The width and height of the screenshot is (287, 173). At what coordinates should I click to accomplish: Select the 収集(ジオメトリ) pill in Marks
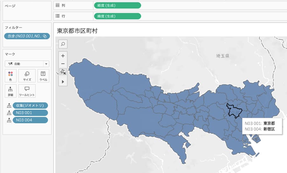tap(31, 106)
